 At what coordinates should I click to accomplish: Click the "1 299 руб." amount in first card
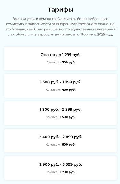(x=71, y=55)
